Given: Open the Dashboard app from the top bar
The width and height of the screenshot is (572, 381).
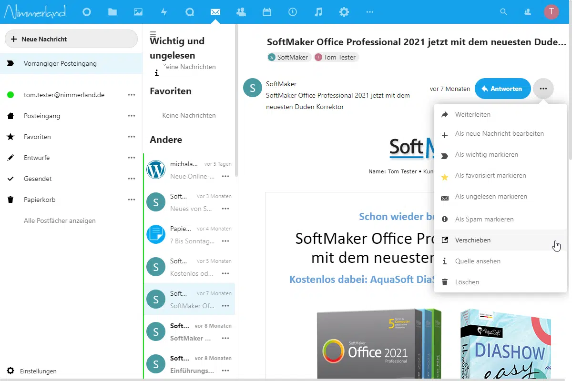Looking at the screenshot, I should (87, 12).
